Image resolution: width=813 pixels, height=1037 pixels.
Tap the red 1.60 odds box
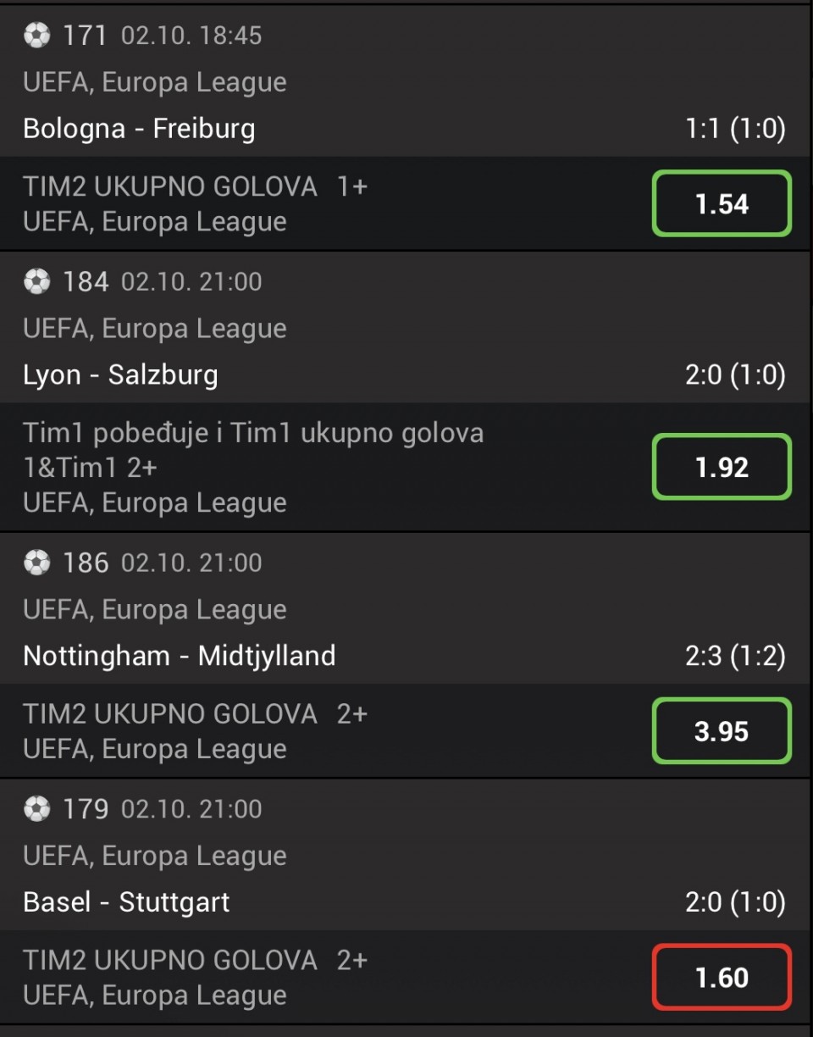[x=722, y=978]
